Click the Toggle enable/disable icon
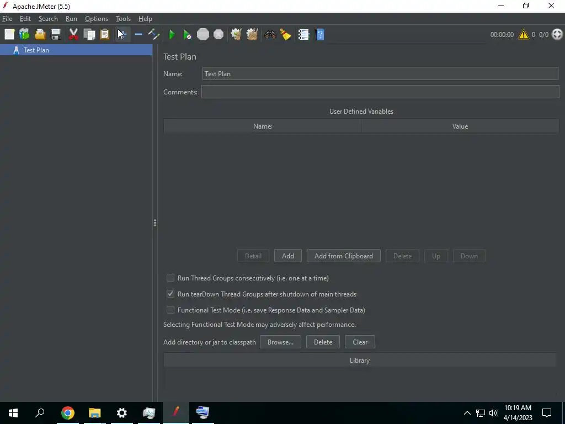 (154, 34)
